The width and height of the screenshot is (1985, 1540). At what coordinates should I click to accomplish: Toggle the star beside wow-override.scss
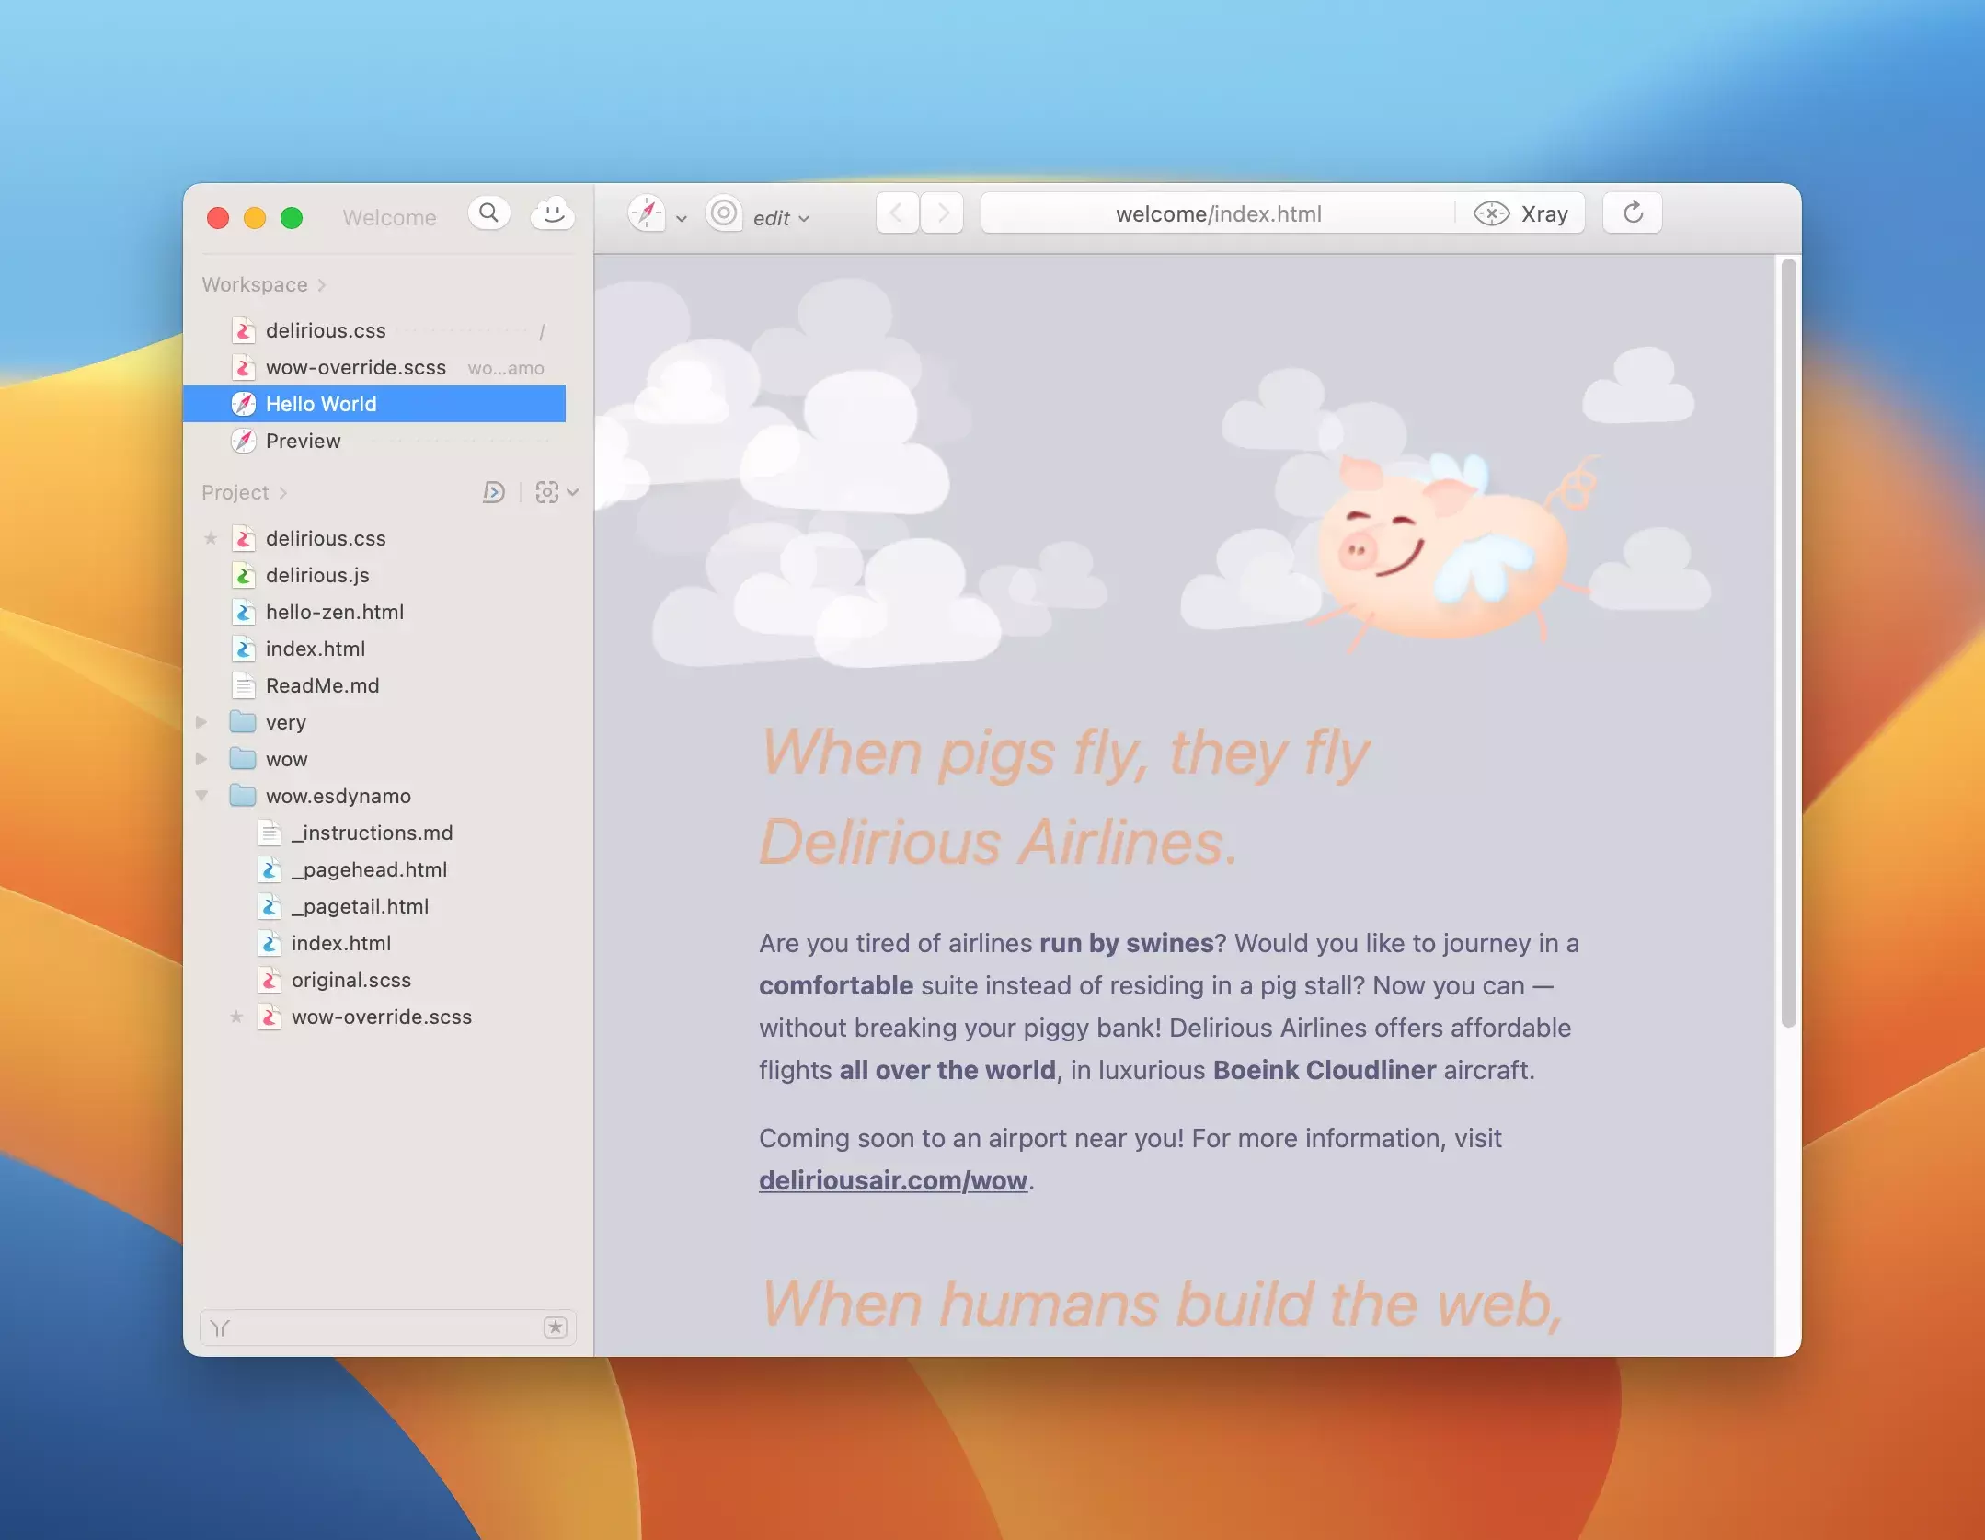coord(236,1017)
